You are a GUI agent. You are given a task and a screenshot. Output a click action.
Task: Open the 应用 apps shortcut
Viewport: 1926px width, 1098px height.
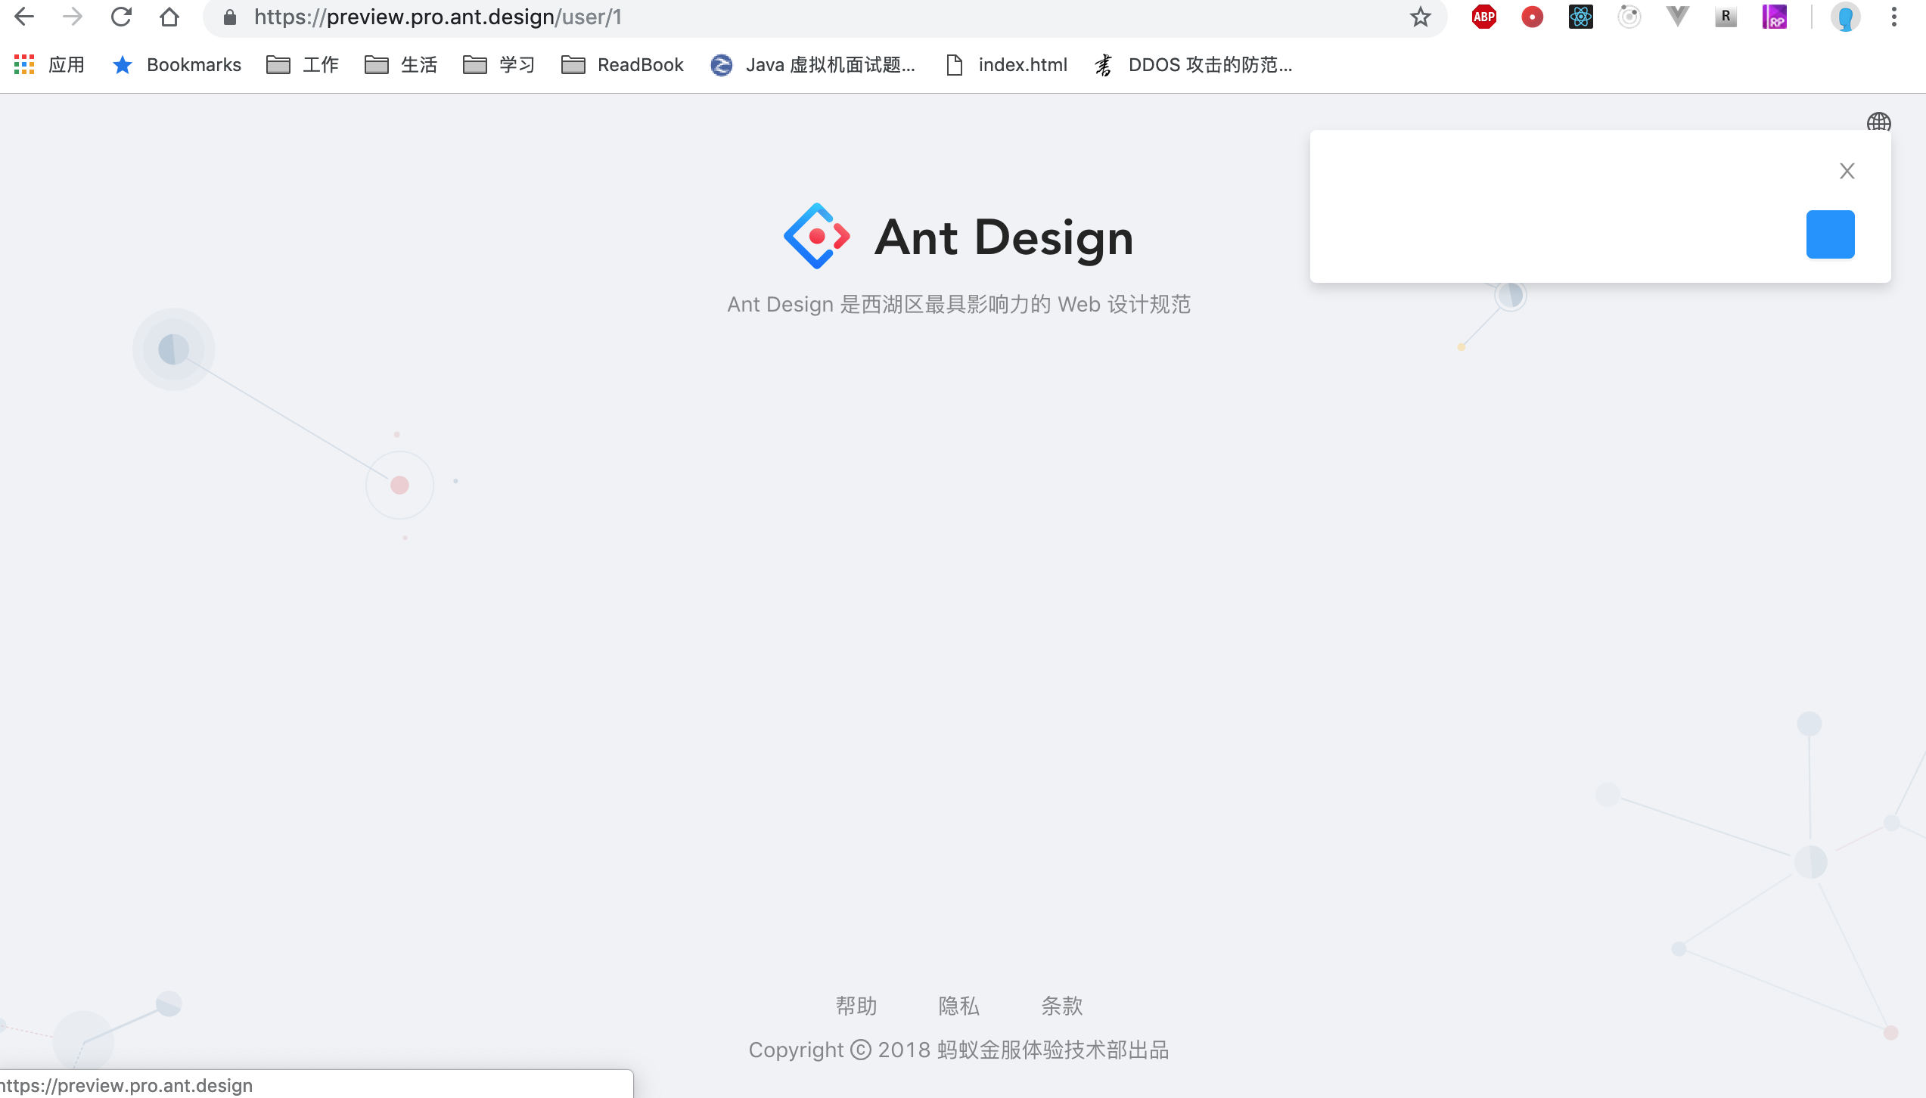point(50,65)
